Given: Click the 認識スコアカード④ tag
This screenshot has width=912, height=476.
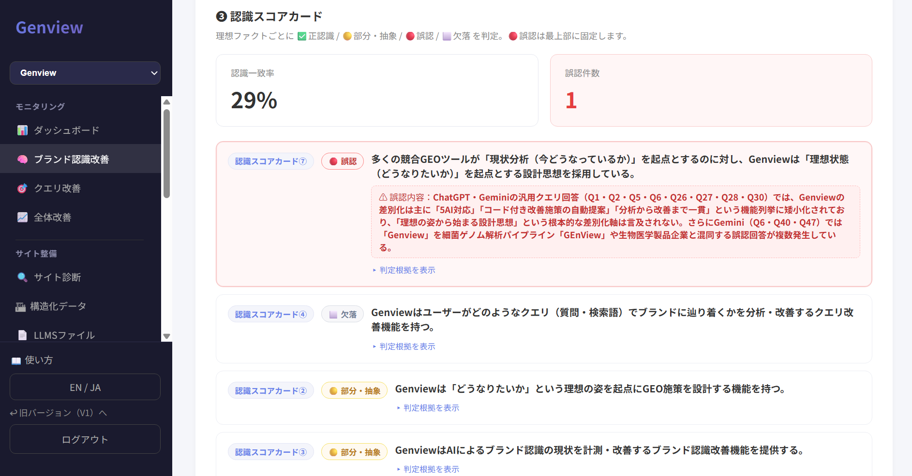Looking at the screenshot, I should [271, 315].
